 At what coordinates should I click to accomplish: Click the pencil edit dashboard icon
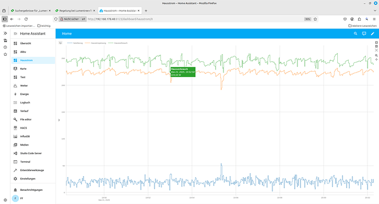372,34
